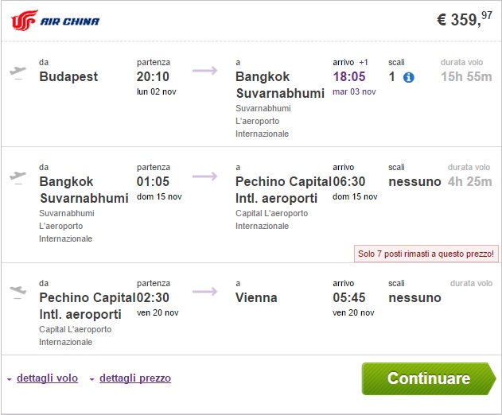Click arrow between Budapest and Bangkok
The image size is (502, 415).
click(x=204, y=72)
